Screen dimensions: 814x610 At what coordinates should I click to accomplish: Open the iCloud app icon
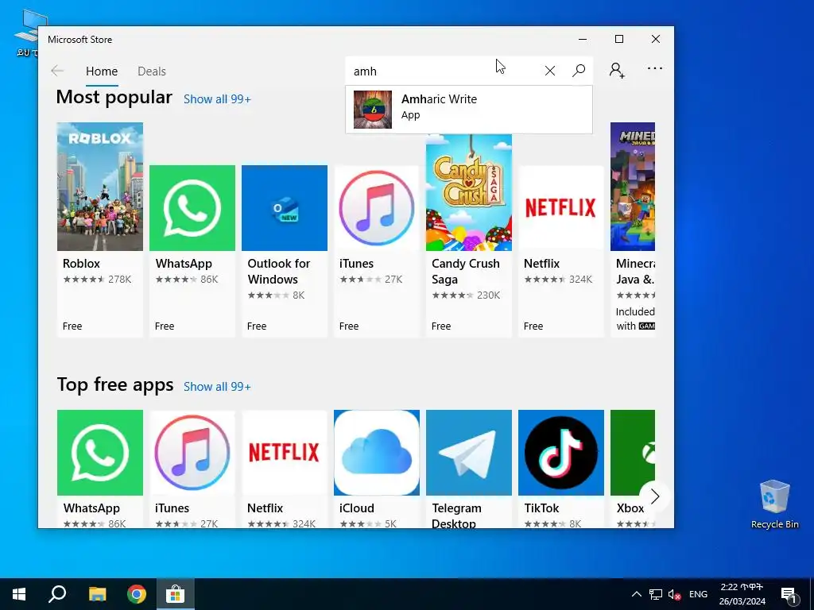coord(376,453)
